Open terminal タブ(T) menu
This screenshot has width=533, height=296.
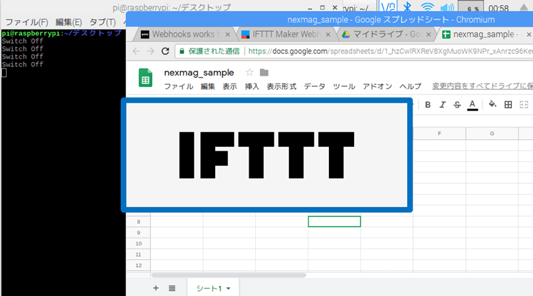click(103, 22)
